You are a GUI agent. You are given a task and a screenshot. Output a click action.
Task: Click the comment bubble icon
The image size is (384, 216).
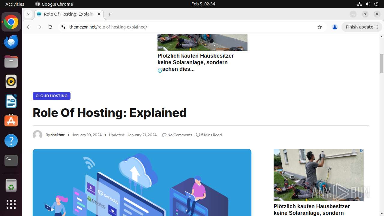click(x=164, y=135)
